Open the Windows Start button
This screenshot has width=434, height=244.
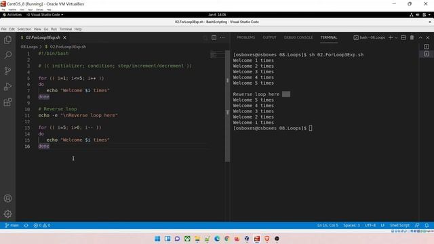click(x=157, y=239)
